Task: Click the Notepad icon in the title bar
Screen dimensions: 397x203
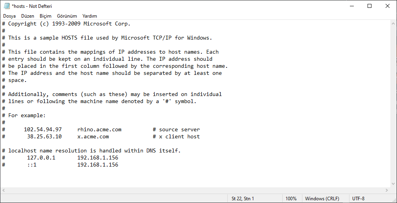Action: click(x=6, y=6)
